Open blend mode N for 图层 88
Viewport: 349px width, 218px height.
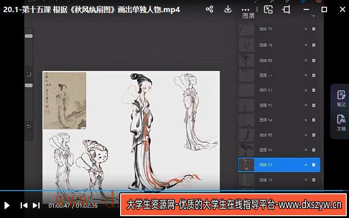305,60
